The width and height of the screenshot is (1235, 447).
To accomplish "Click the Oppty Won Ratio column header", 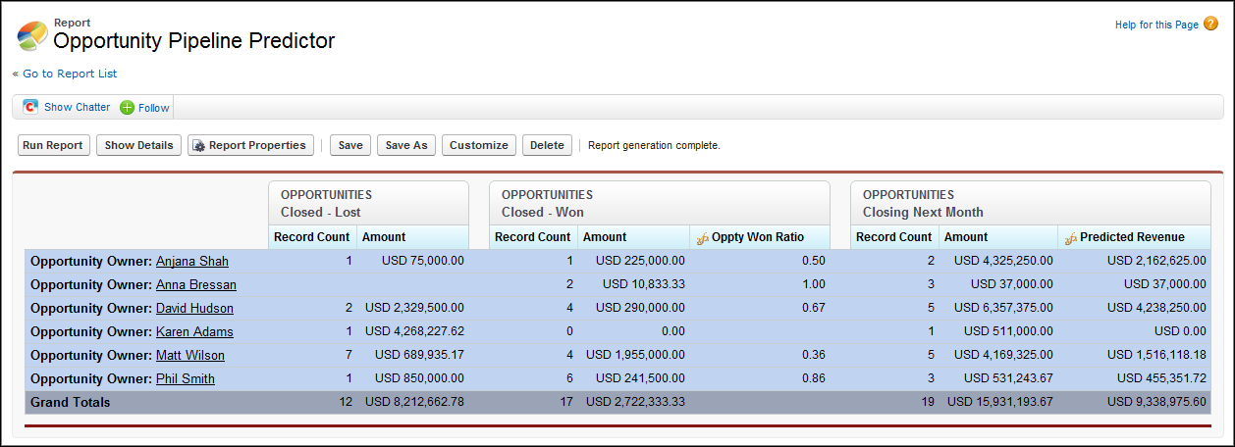I will point(760,237).
